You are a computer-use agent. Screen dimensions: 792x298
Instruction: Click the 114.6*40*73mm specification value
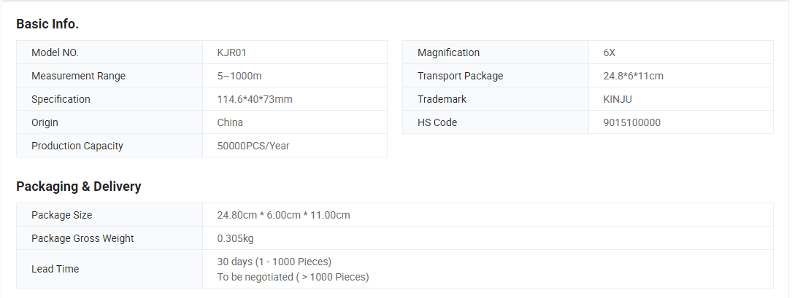coord(255,99)
